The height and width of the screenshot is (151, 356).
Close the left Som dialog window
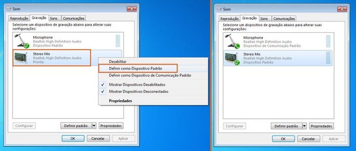131,9
